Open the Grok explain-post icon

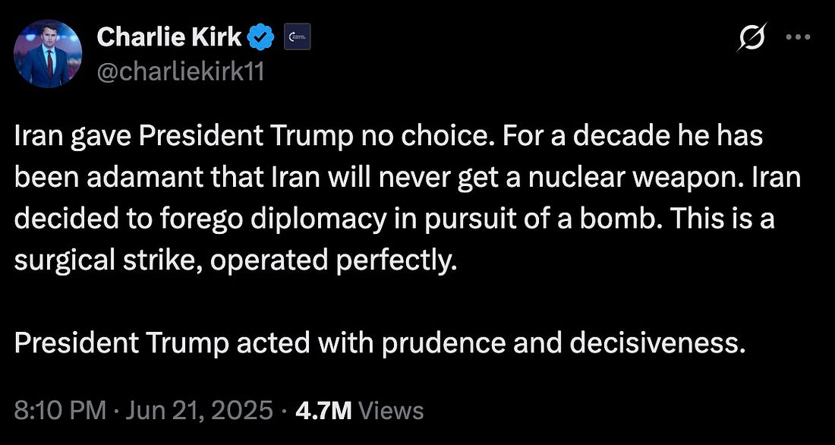pyautogui.click(x=754, y=37)
